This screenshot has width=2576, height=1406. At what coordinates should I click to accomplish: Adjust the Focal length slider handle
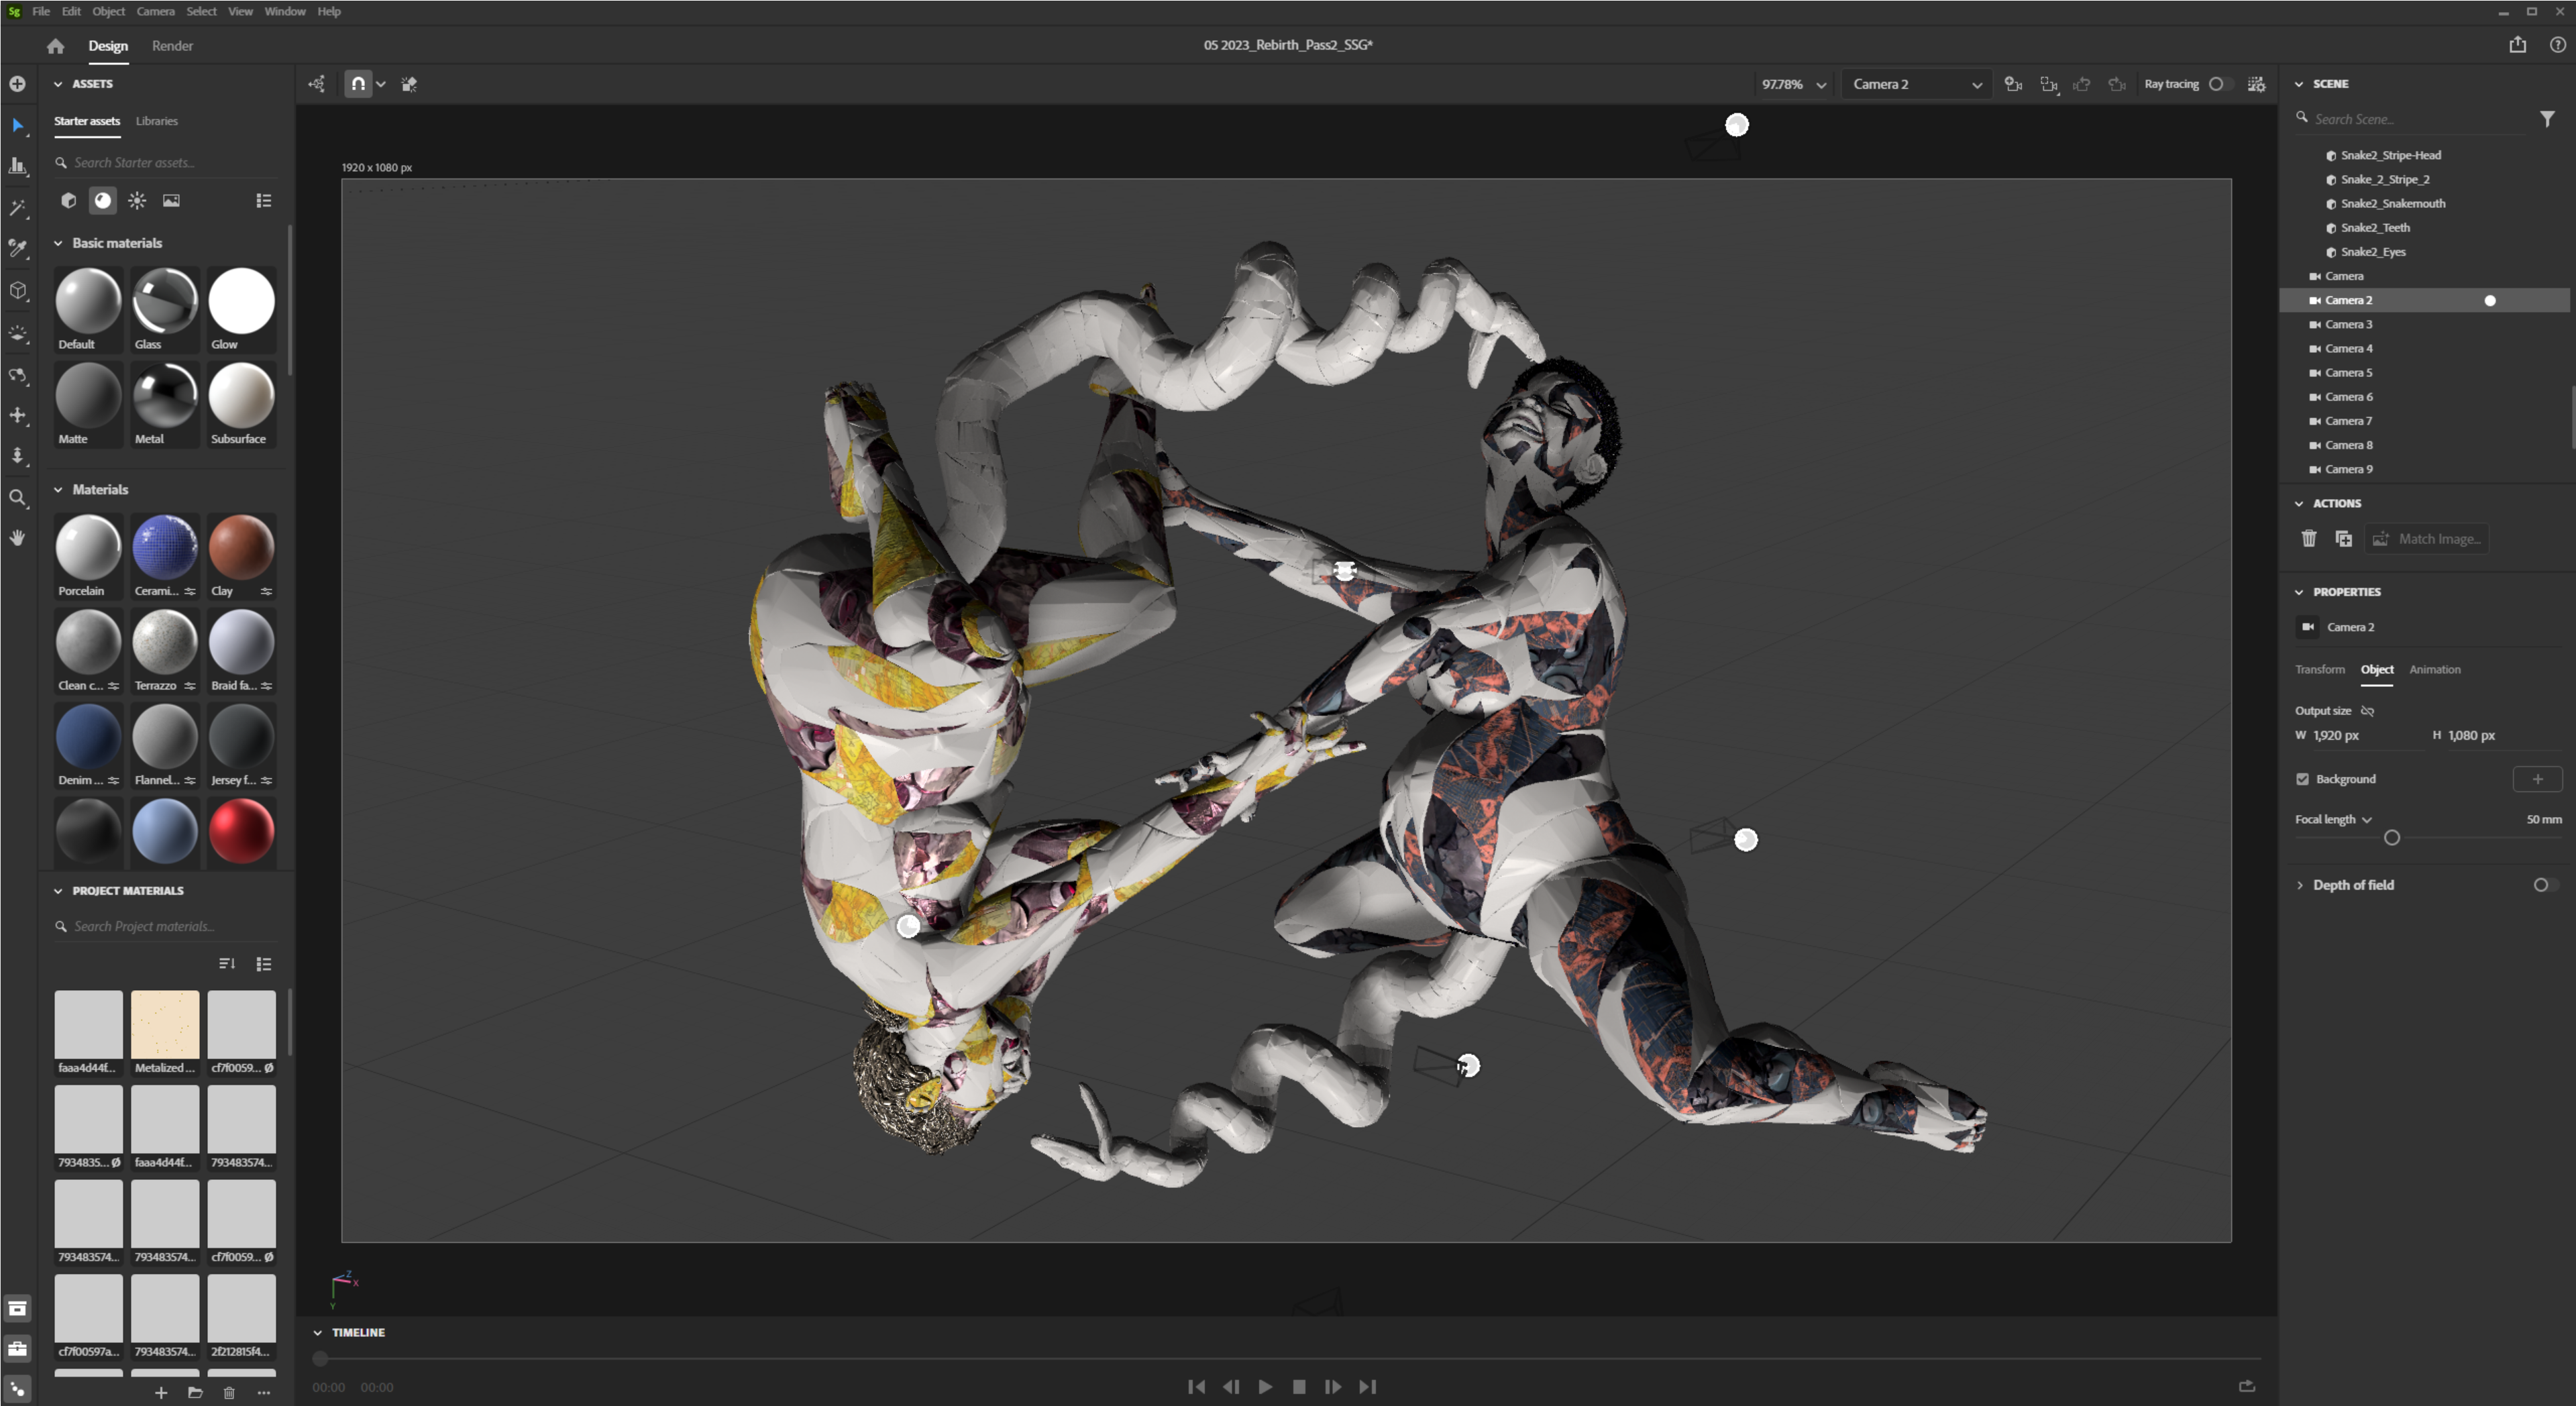point(2391,838)
